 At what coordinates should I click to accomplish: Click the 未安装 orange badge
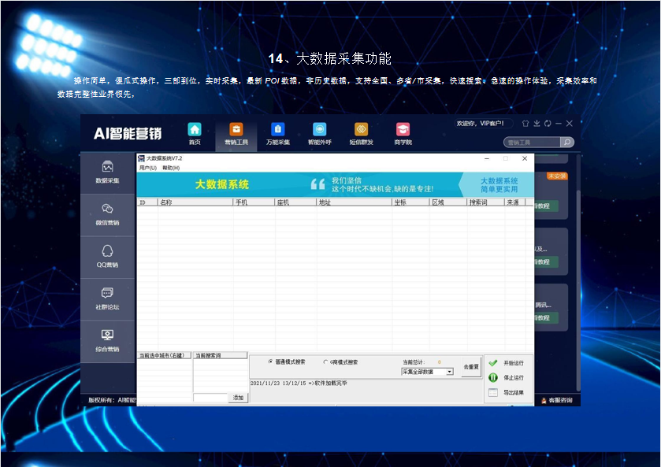pos(557,176)
